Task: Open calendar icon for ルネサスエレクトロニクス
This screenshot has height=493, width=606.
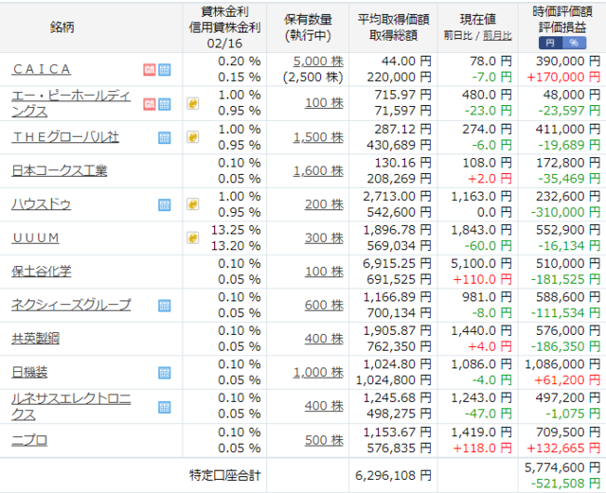Action: [164, 407]
